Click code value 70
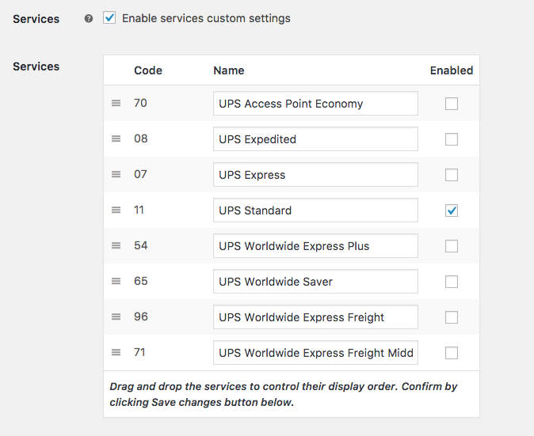Image resolution: width=534 pixels, height=436 pixels. [140, 103]
